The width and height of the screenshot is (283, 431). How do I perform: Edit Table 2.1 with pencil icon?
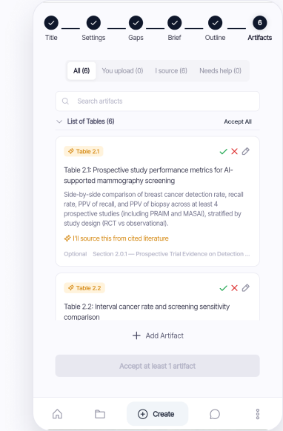click(246, 152)
